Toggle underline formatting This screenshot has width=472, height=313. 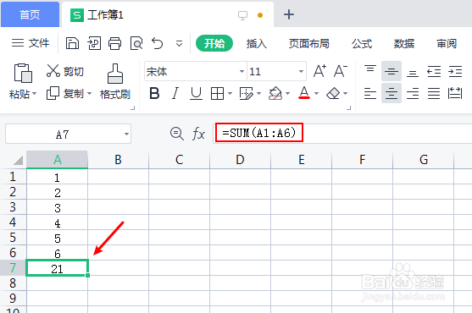click(x=196, y=93)
